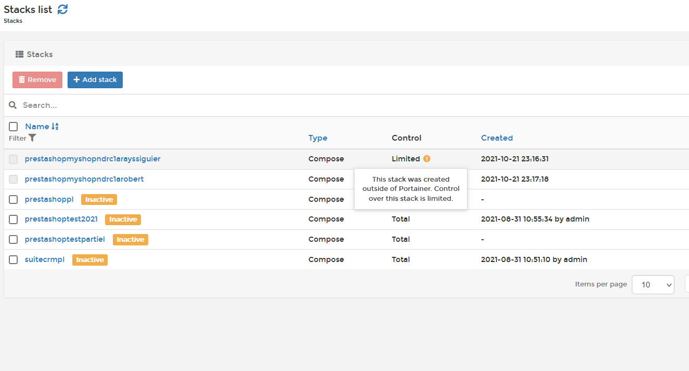
Task: Click the Filter funnel icon
Action: 32,138
